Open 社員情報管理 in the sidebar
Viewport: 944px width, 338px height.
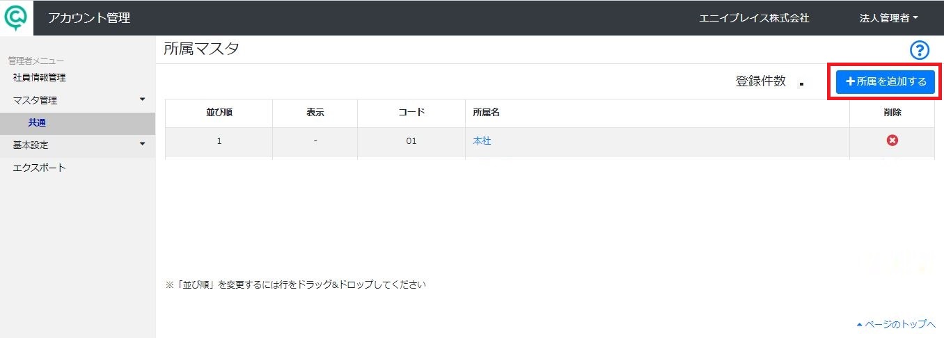[40, 77]
